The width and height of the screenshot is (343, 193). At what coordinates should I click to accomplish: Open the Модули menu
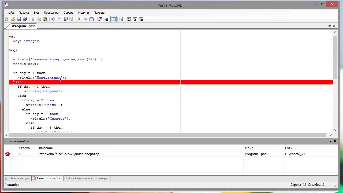tap(83, 13)
